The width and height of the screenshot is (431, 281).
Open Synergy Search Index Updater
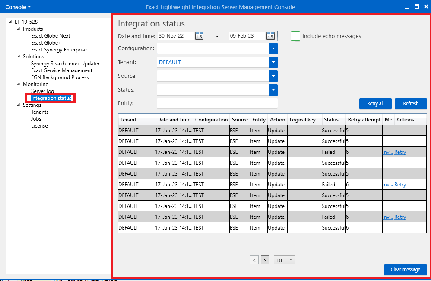pos(65,64)
